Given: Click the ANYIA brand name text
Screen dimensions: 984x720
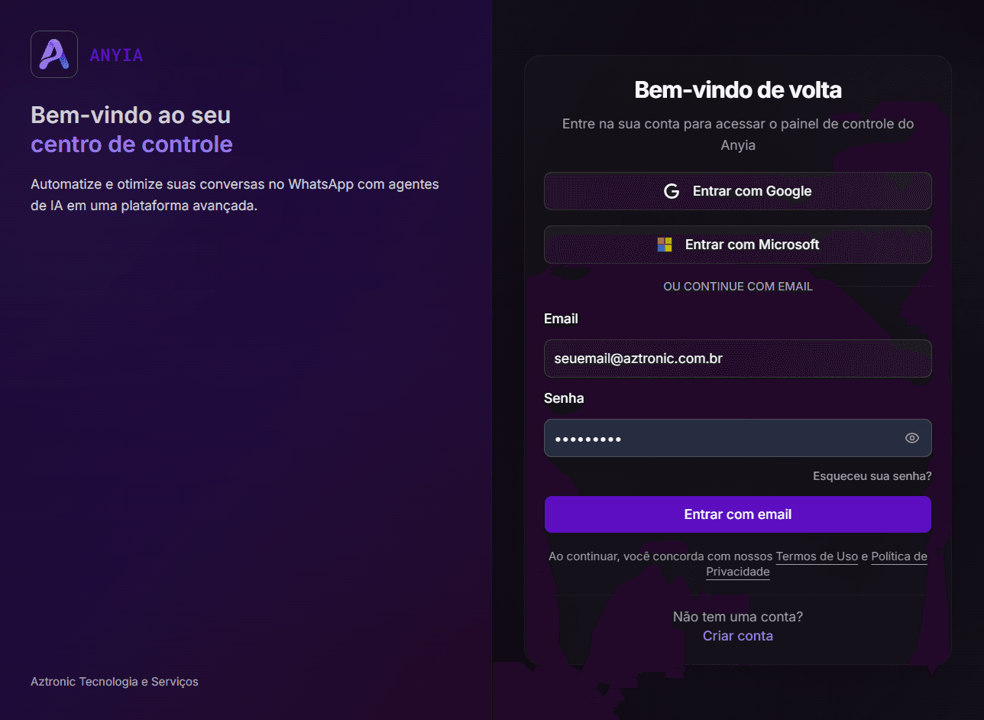Looking at the screenshot, I should pyautogui.click(x=116, y=55).
